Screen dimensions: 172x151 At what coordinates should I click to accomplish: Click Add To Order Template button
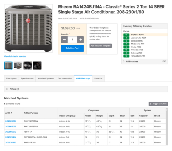[101, 45]
